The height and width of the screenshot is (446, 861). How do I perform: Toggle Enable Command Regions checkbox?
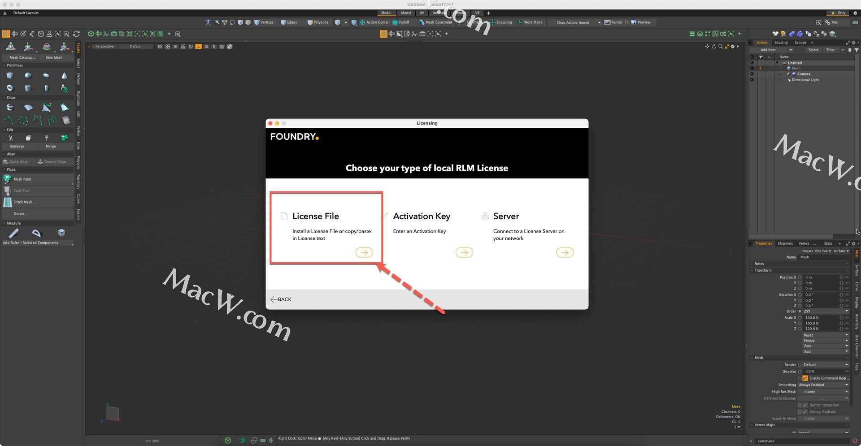[805, 378]
